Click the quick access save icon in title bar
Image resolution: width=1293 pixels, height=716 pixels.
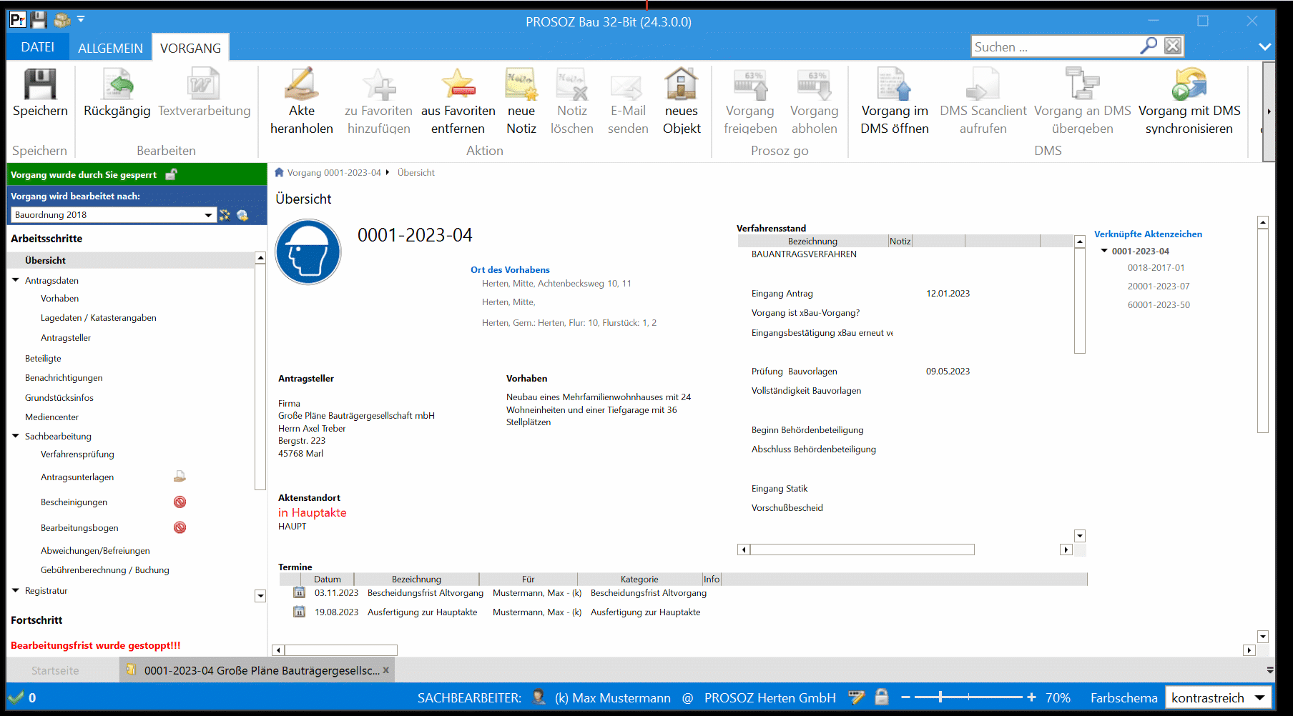pyautogui.click(x=39, y=20)
